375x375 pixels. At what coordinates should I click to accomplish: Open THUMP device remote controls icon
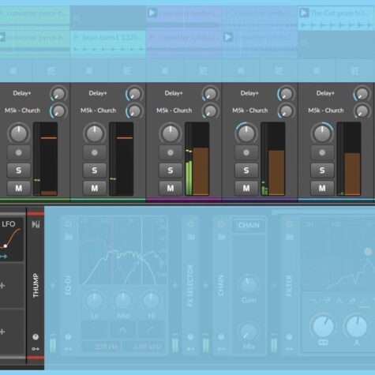[x=36, y=224]
